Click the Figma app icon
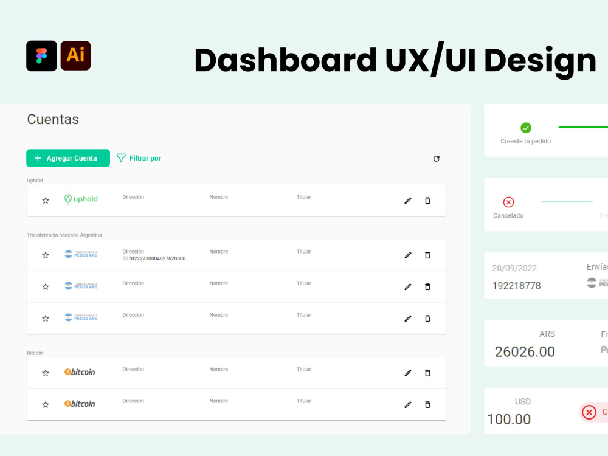 click(x=41, y=56)
